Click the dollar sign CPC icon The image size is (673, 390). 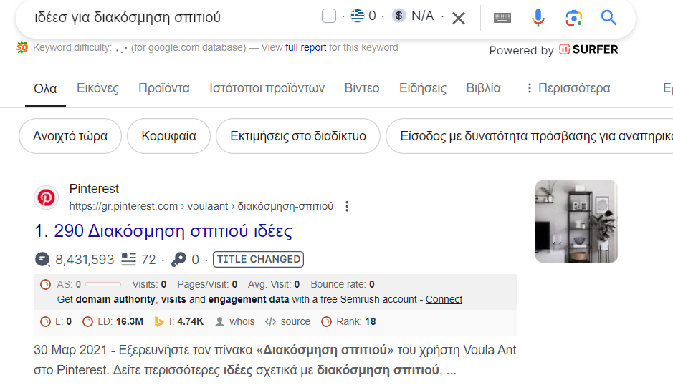click(x=399, y=16)
